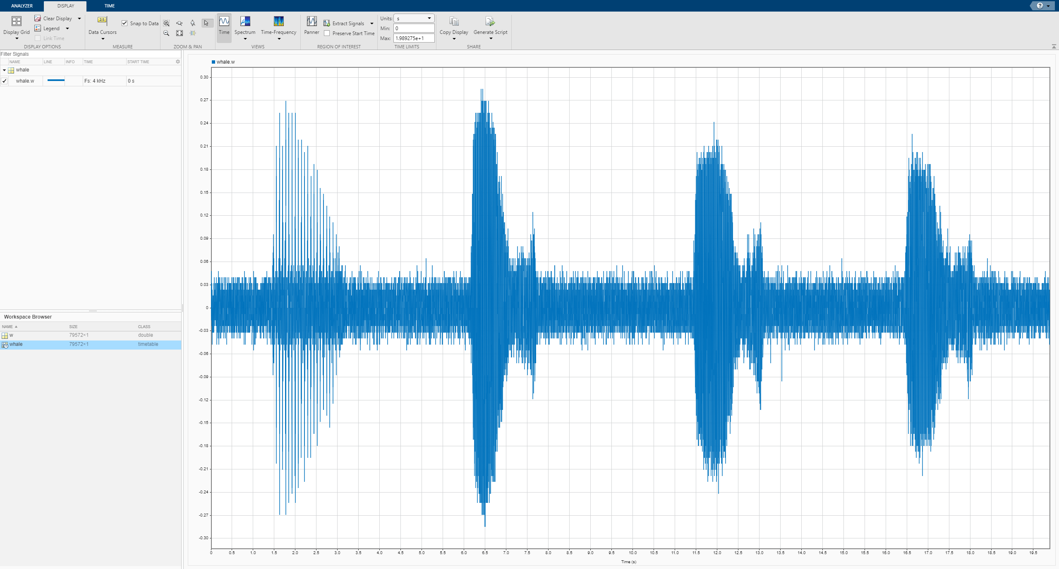Switch to the Analyzer tab
This screenshot has width=1059, height=569.
pyautogui.click(x=22, y=6)
